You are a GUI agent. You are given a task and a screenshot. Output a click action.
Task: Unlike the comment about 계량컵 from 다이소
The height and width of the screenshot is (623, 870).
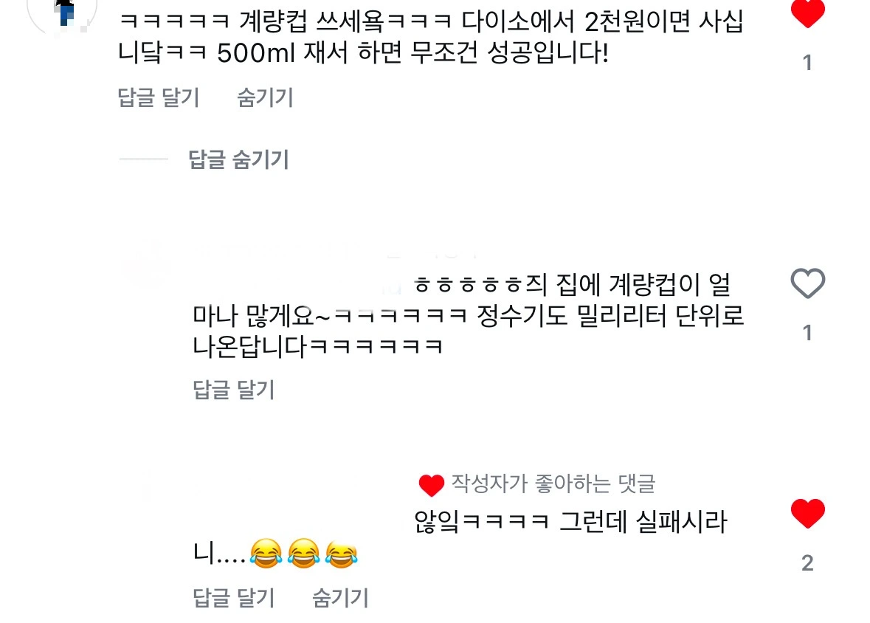[807, 13]
